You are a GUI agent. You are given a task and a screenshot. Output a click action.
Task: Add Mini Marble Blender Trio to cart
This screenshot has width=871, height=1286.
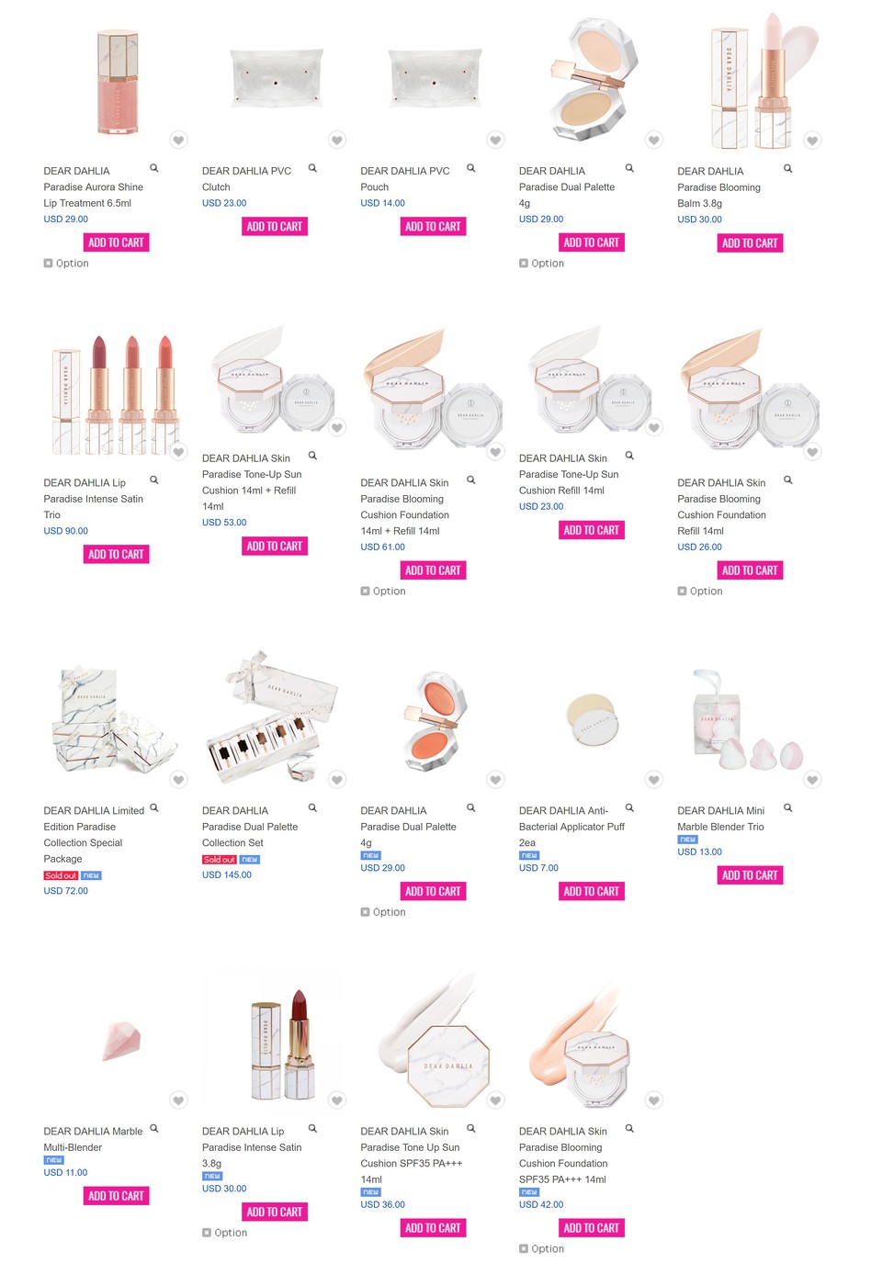(750, 875)
